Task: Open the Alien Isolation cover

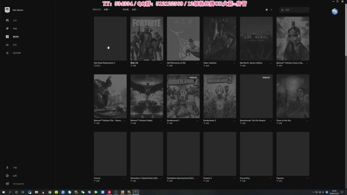Action: click(x=220, y=39)
